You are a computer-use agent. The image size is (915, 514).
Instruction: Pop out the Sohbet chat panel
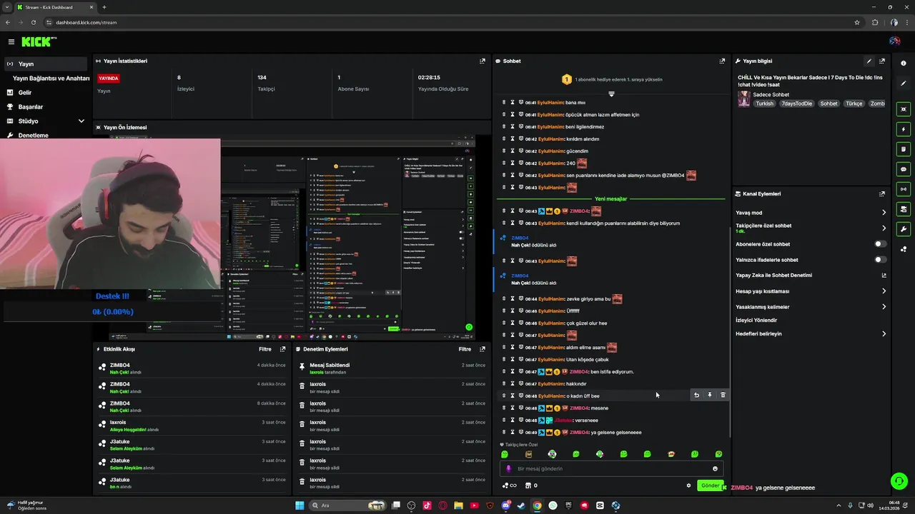click(x=722, y=61)
